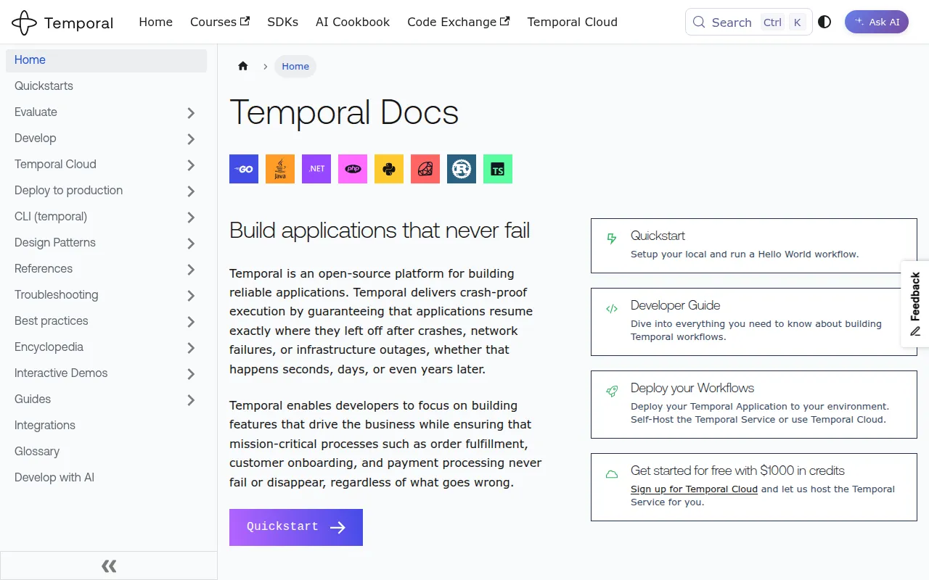Image resolution: width=929 pixels, height=580 pixels.
Task: Open the Go SDK icon
Action: (x=244, y=169)
